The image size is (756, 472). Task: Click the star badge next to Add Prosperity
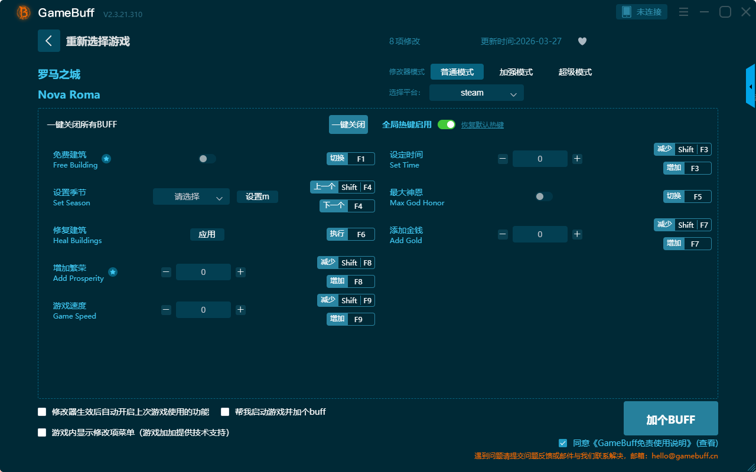[113, 272]
